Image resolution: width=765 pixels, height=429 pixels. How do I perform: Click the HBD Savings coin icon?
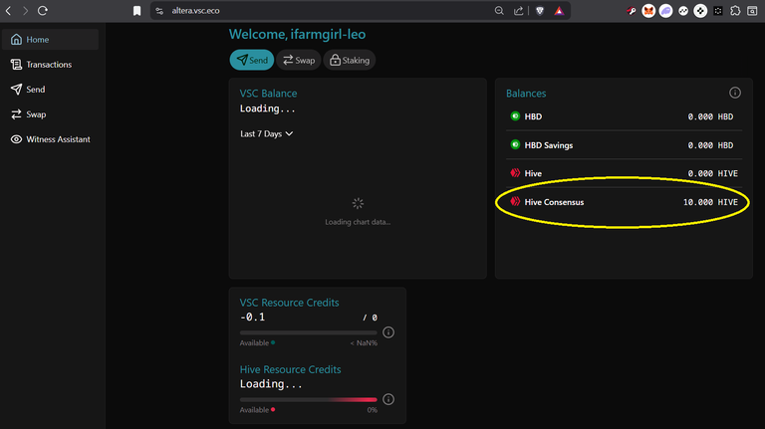coord(515,144)
